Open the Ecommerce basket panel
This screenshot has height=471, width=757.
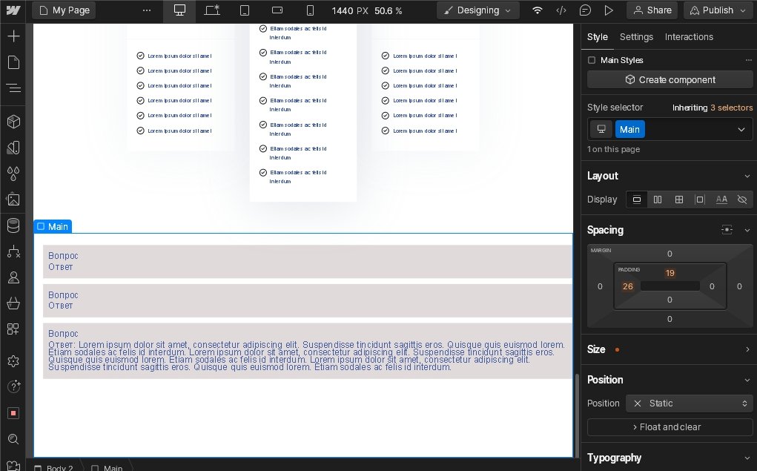[x=13, y=303]
